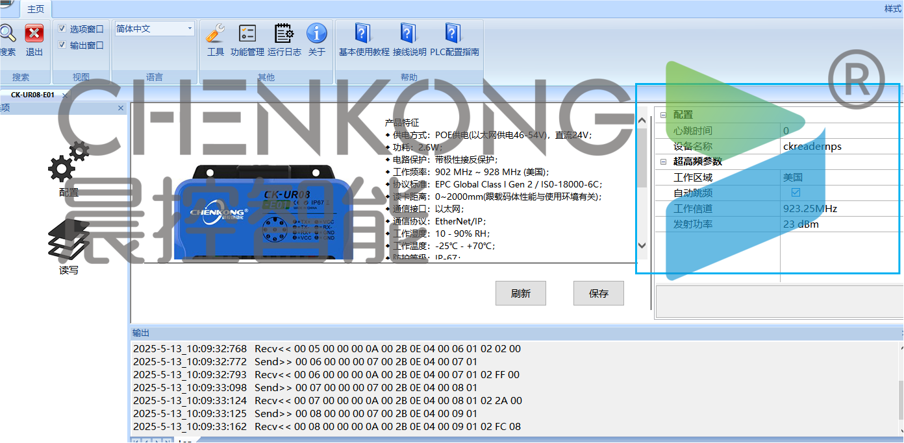The width and height of the screenshot is (904, 443).
Task: Click log line timestamped 10:09:33:125
Action: 305,413
